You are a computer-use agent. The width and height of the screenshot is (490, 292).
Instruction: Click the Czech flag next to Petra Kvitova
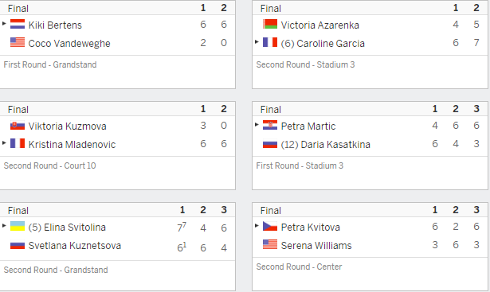pos(269,226)
